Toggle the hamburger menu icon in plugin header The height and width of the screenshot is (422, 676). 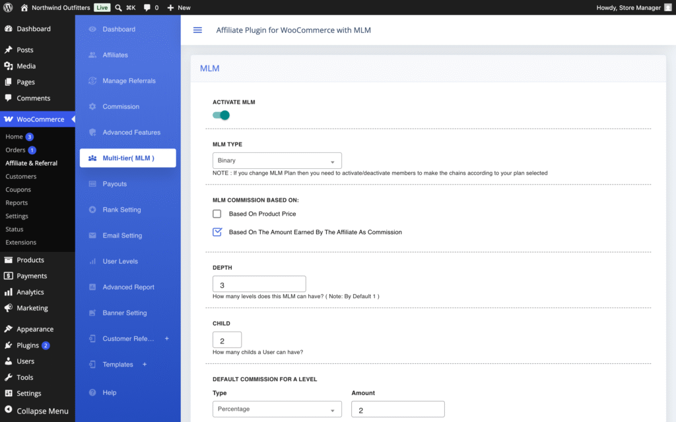(197, 30)
